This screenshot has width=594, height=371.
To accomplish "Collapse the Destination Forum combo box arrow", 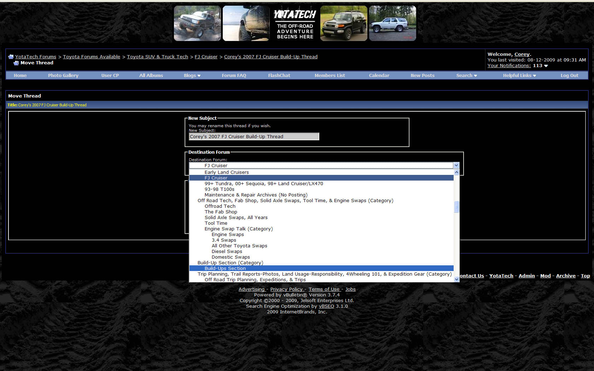I will coord(456,165).
